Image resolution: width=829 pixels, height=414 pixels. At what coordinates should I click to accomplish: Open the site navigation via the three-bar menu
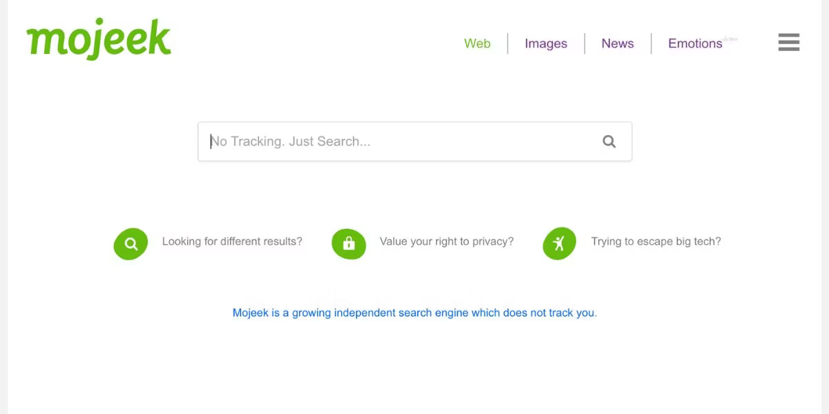788,42
